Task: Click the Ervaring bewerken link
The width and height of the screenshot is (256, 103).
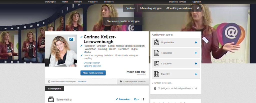Action: (x=92, y=63)
